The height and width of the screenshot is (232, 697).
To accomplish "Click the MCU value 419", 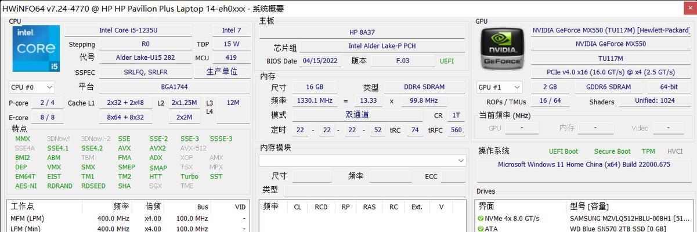I will [232, 58].
